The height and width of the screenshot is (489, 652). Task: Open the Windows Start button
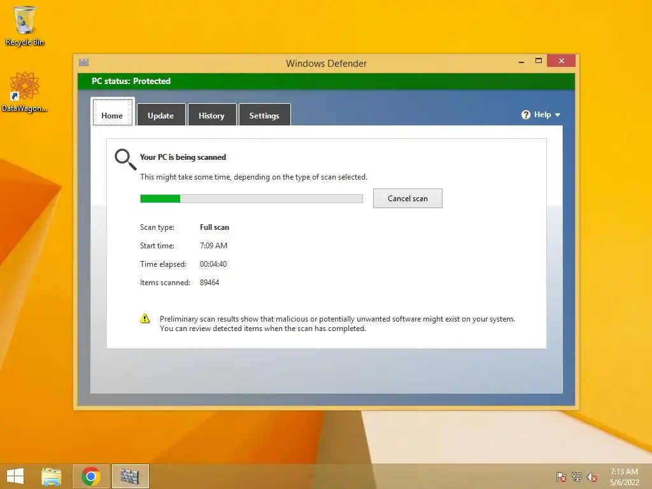pyautogui.click(x=15, y=476)
